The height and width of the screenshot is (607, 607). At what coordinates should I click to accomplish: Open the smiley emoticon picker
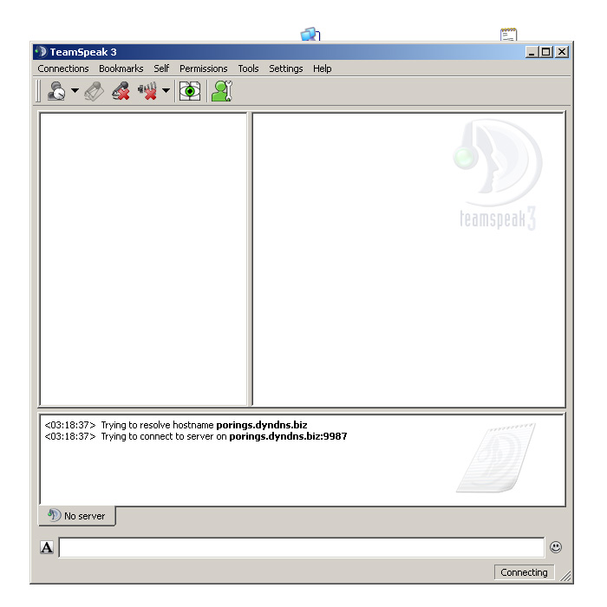click(556, 547)
